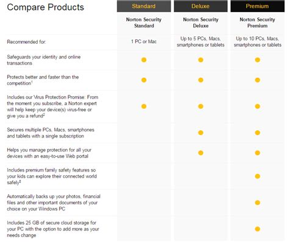Click Premium's dot for Virus Protection Promise
Screen dimensions: 289x242
(x=257, y=106)
